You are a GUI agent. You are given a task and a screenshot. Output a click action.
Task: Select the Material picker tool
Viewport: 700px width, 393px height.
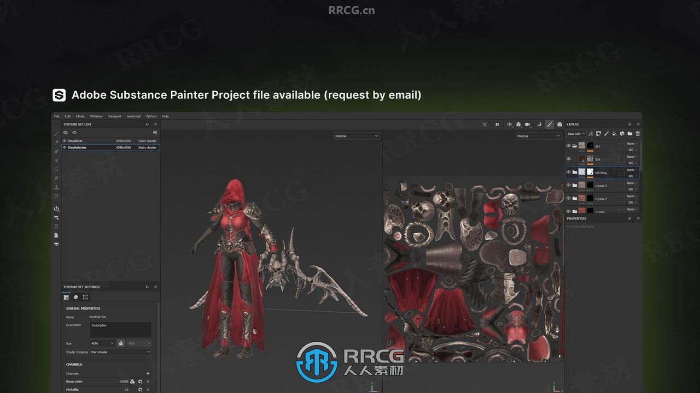tap(56, 196)
